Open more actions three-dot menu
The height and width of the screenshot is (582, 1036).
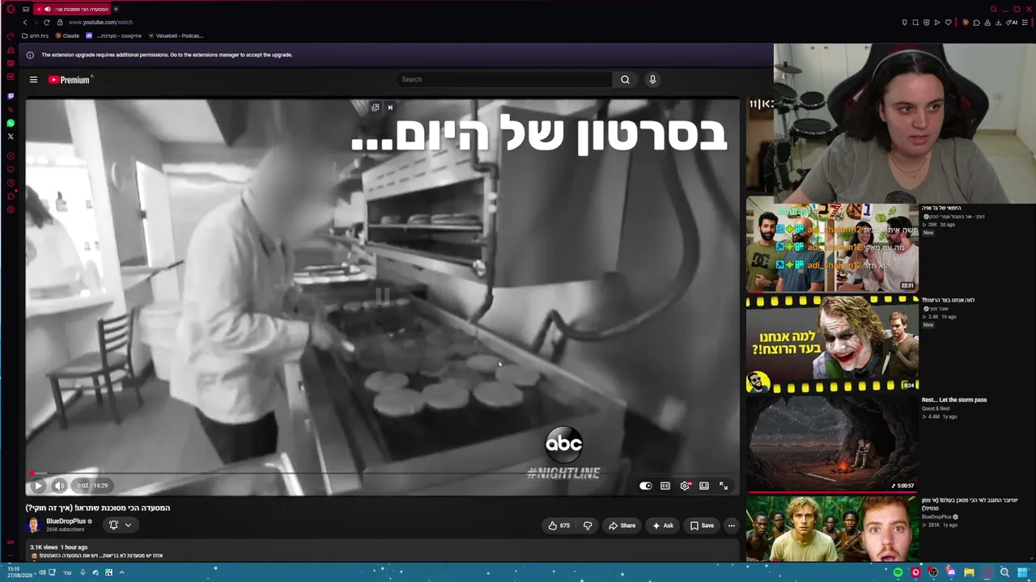(732, 525)
